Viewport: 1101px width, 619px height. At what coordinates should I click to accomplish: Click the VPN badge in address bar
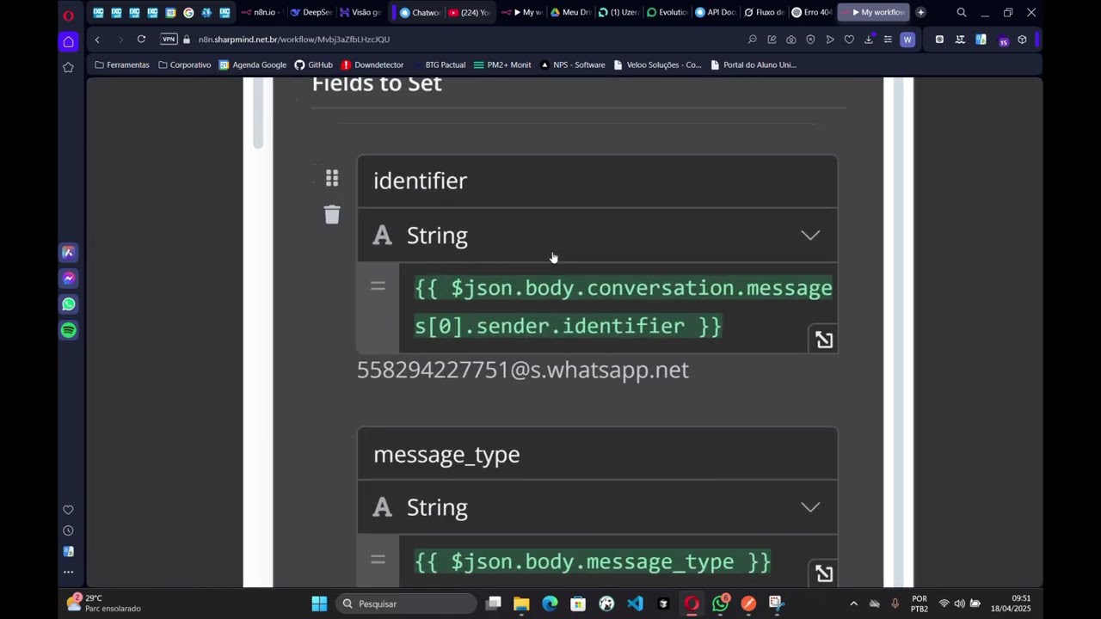coord(169,40)
